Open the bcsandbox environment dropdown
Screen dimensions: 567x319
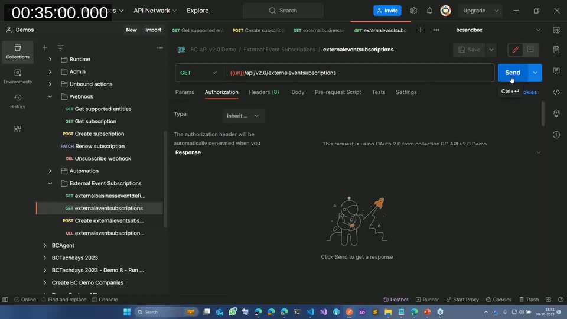(497, 30)
